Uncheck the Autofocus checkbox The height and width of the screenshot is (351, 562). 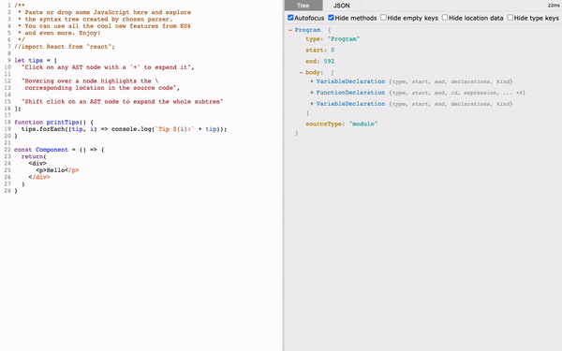290,18
